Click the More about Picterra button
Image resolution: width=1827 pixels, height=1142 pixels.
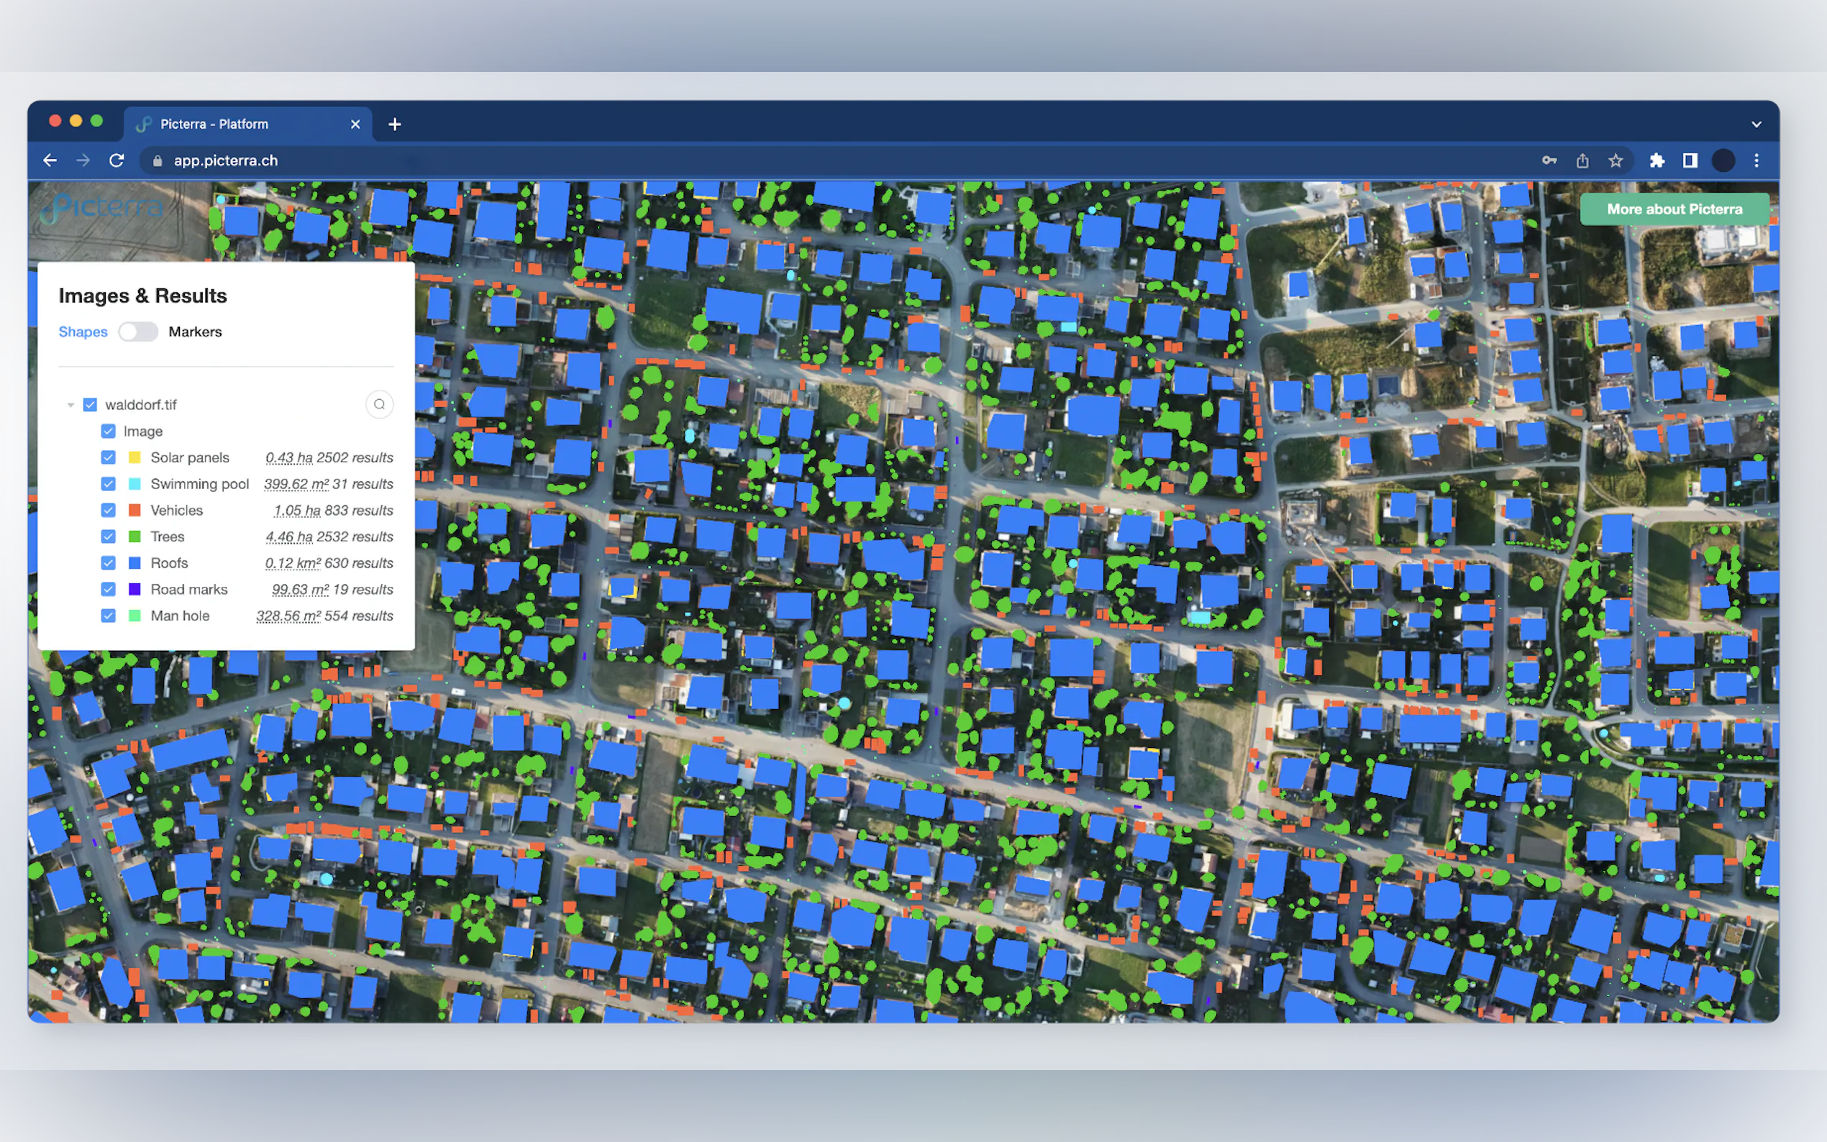tap(1674, 209)
